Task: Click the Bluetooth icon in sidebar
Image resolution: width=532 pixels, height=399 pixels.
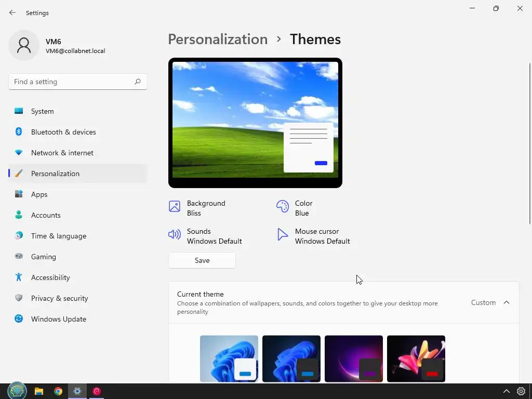Action: [19, 131]
